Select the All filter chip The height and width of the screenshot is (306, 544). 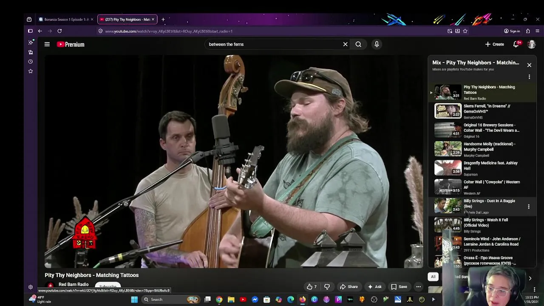click(x=433, y=277)
